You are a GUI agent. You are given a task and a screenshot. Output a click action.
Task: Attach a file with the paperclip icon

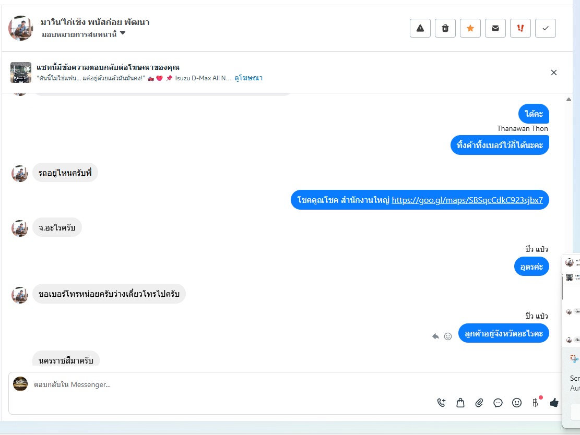(x=479, y=403)
